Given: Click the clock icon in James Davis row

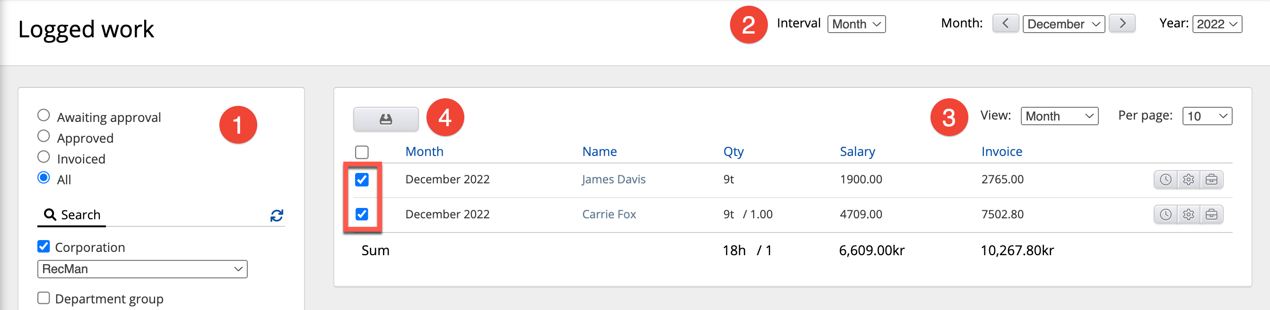Looking at the screenshot, I should click(1165, 180).
